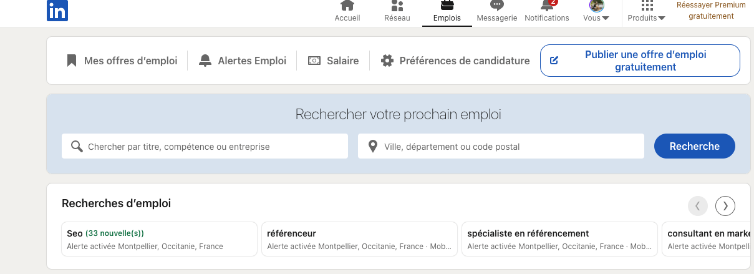754x274 pixels.
Task: Click the blue Recherche button
Action: [x=695, y=146]
